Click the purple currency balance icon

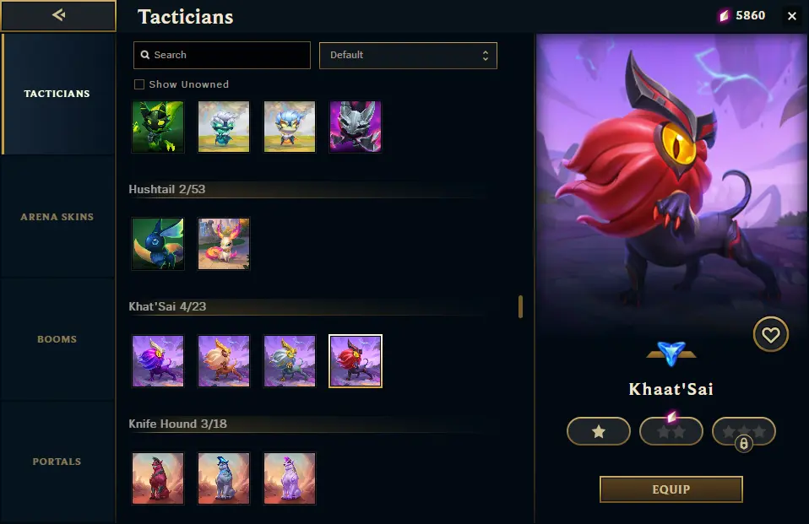725,16
